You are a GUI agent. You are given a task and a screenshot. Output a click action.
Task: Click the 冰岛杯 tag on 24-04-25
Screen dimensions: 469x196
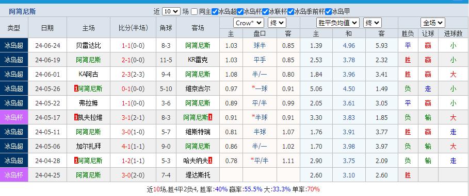click(14, 175)
